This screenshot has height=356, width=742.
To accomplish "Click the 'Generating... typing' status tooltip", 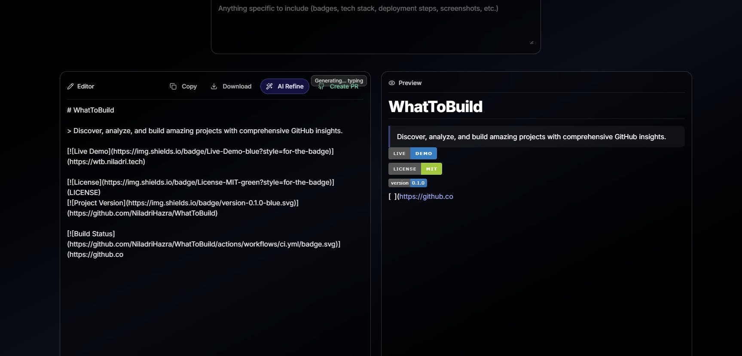I will pyautogui.click(x=339, y=80).
